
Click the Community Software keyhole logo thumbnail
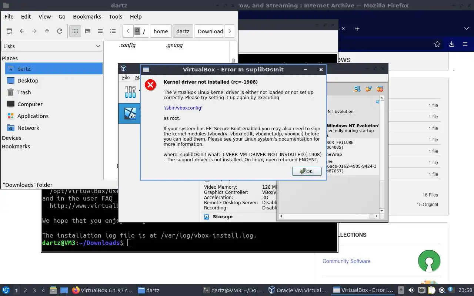(x=429, y=261)
